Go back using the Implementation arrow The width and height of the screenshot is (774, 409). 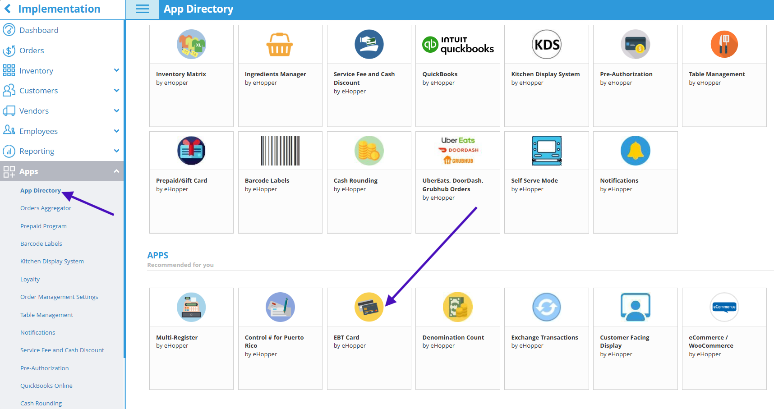pos(8,9)
